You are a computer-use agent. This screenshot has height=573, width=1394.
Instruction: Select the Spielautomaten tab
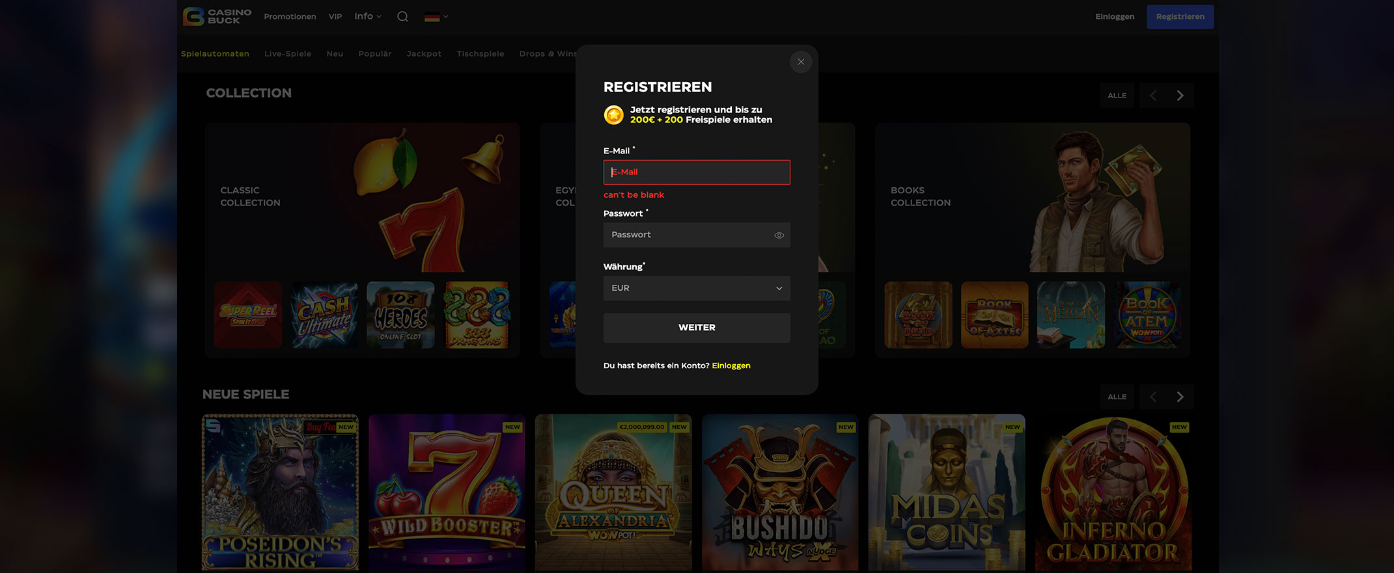point(215,54)
